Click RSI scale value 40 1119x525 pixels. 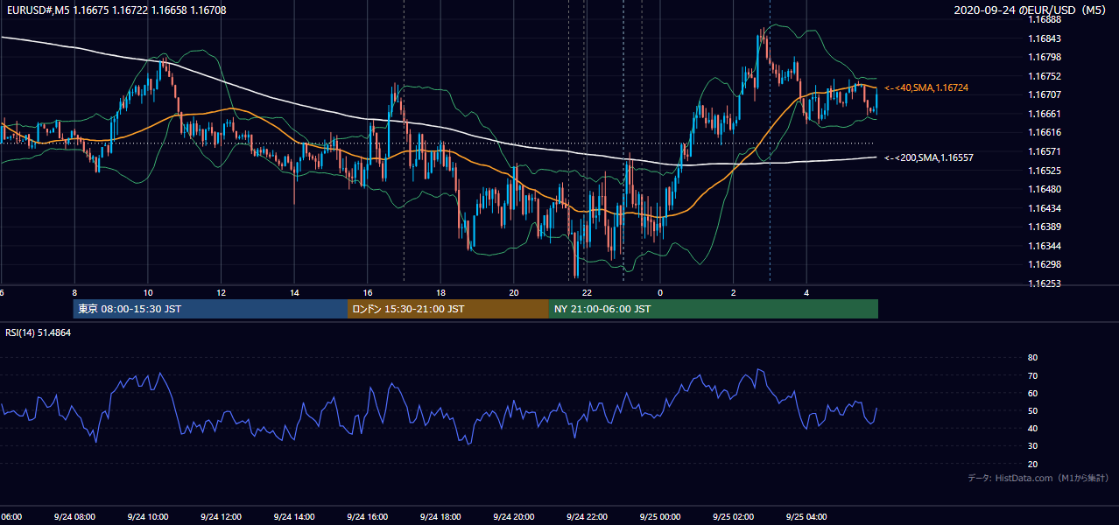click(1032, 428)
